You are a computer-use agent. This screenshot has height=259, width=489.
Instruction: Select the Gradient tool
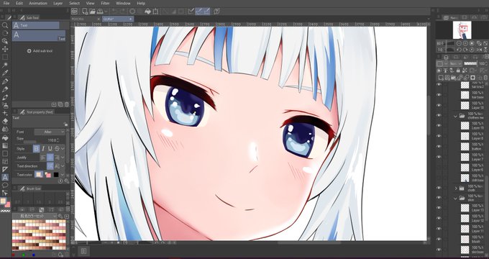[x=5, y=146]
